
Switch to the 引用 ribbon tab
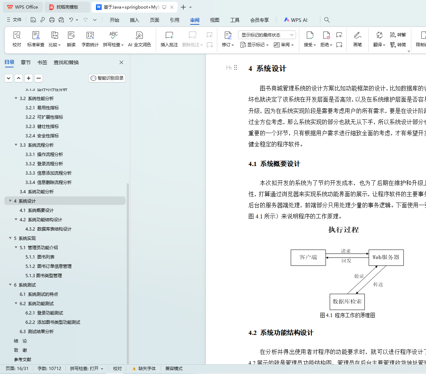174,20
